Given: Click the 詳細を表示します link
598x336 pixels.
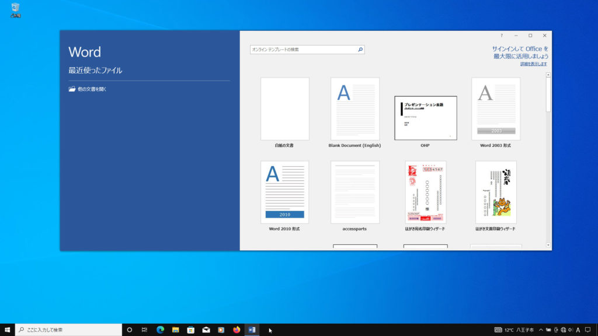Looking at the screenshot, I should pos(534,64).
